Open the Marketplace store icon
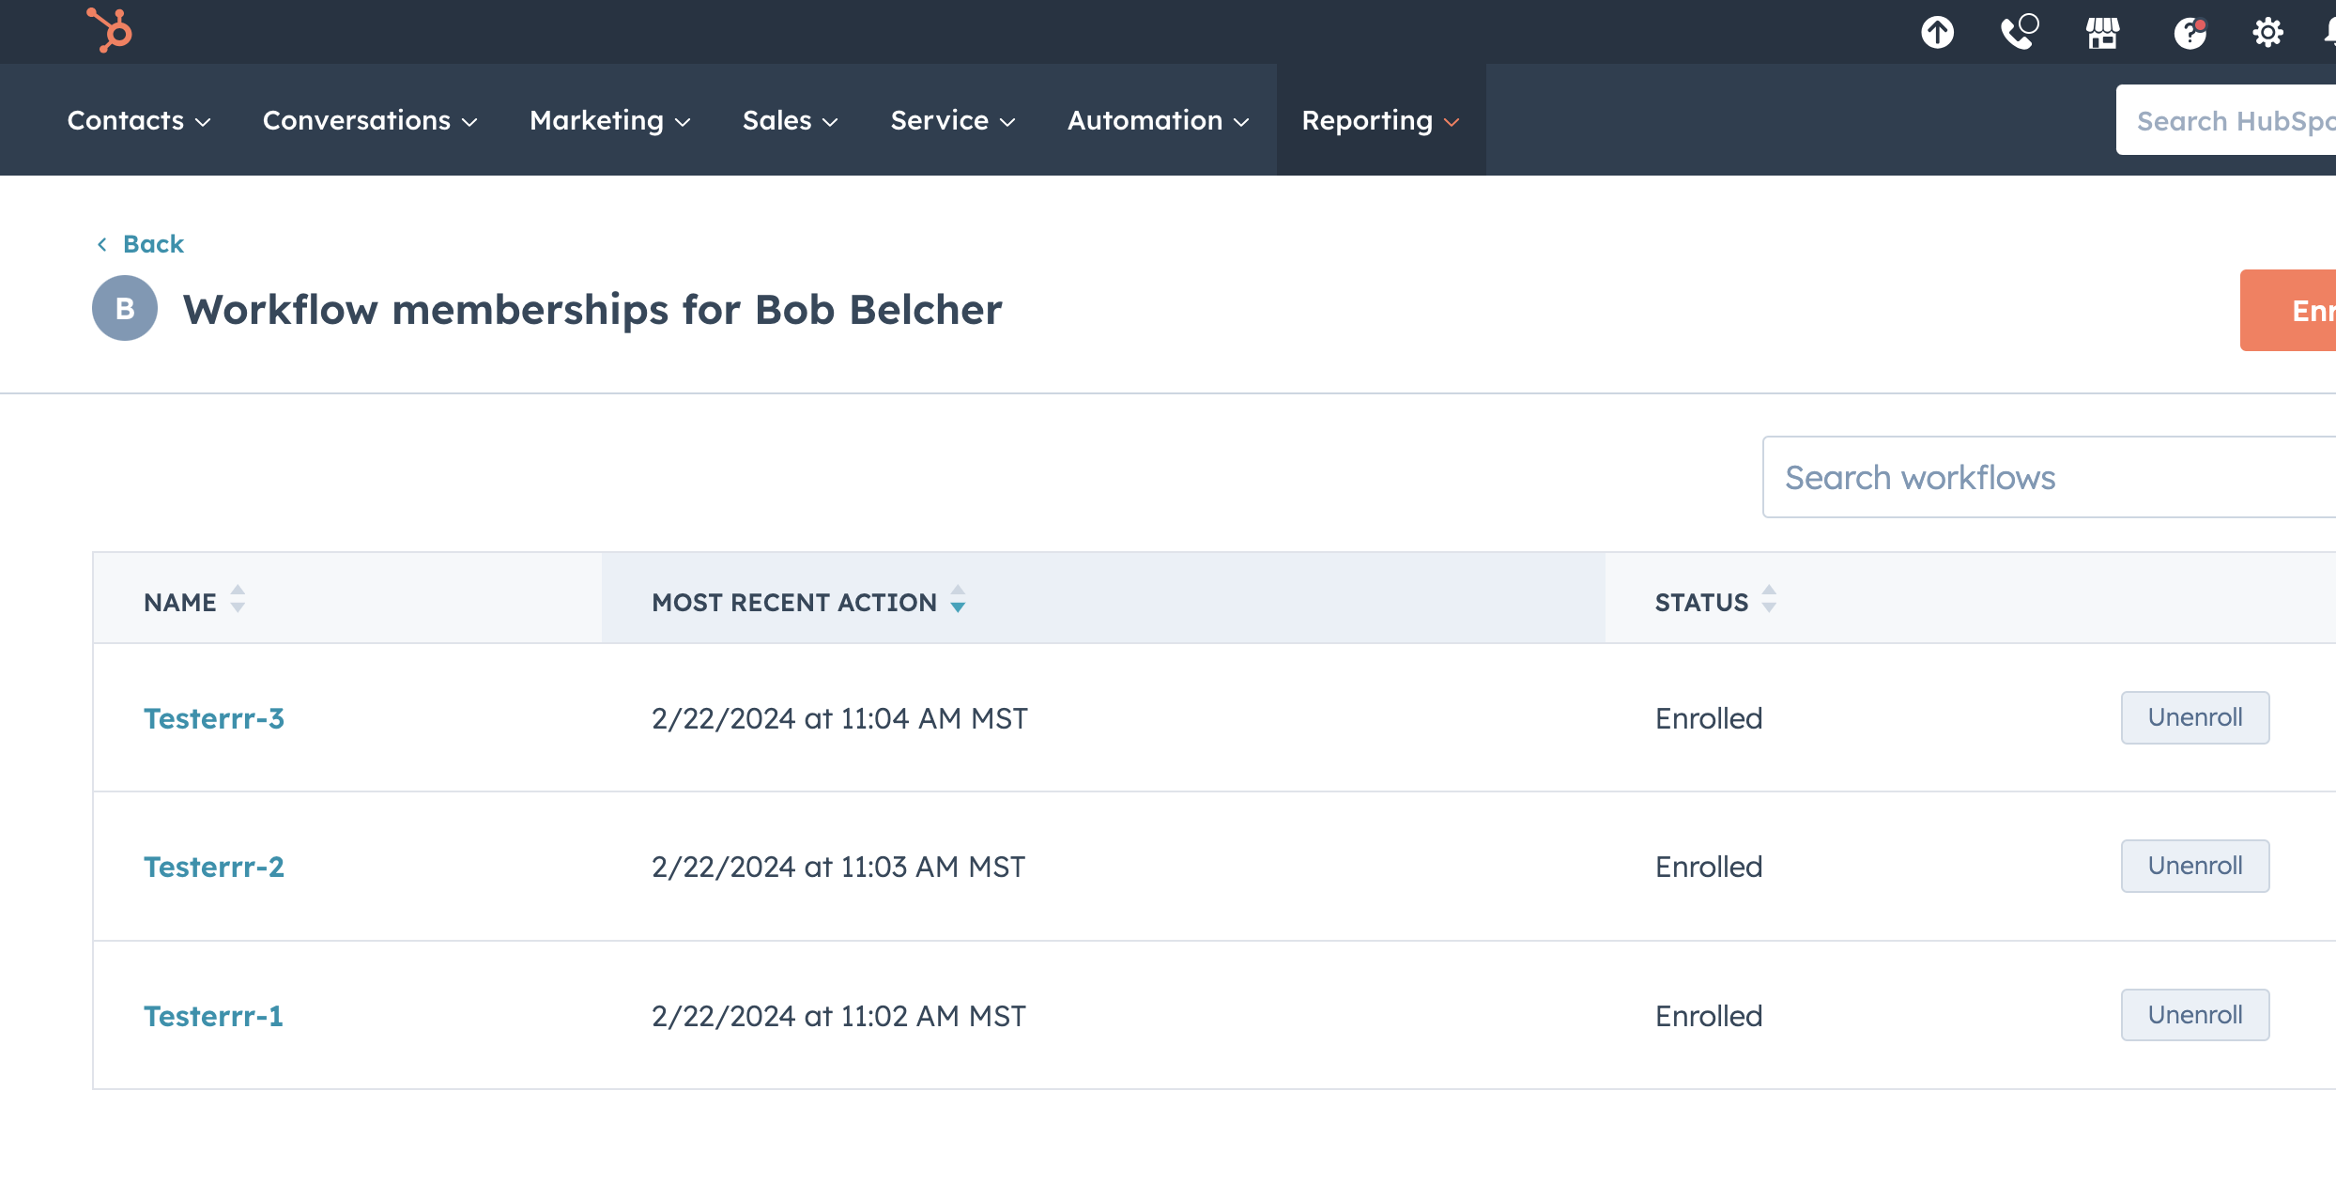2336x1183 pixels. [x=2103, y=32]
